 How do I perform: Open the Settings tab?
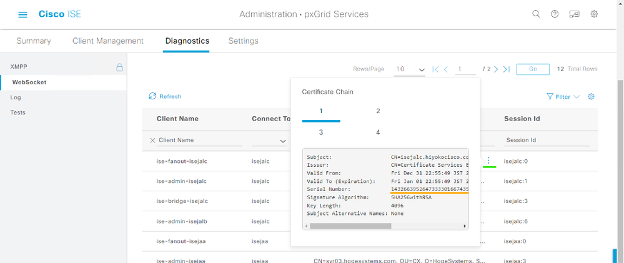[x=243, y=41]
